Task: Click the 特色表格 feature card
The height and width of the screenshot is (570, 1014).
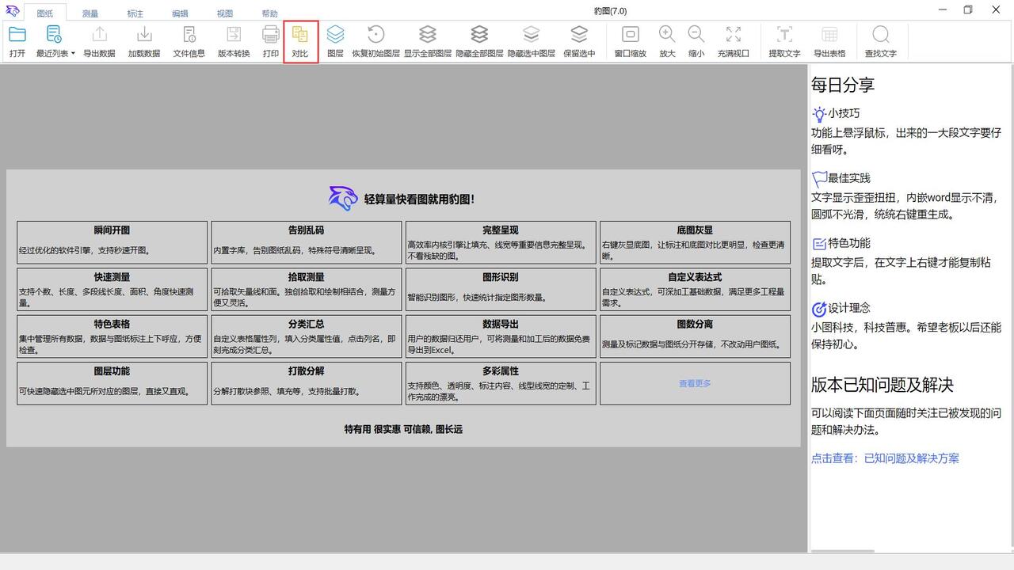Action: click(112, 336)
